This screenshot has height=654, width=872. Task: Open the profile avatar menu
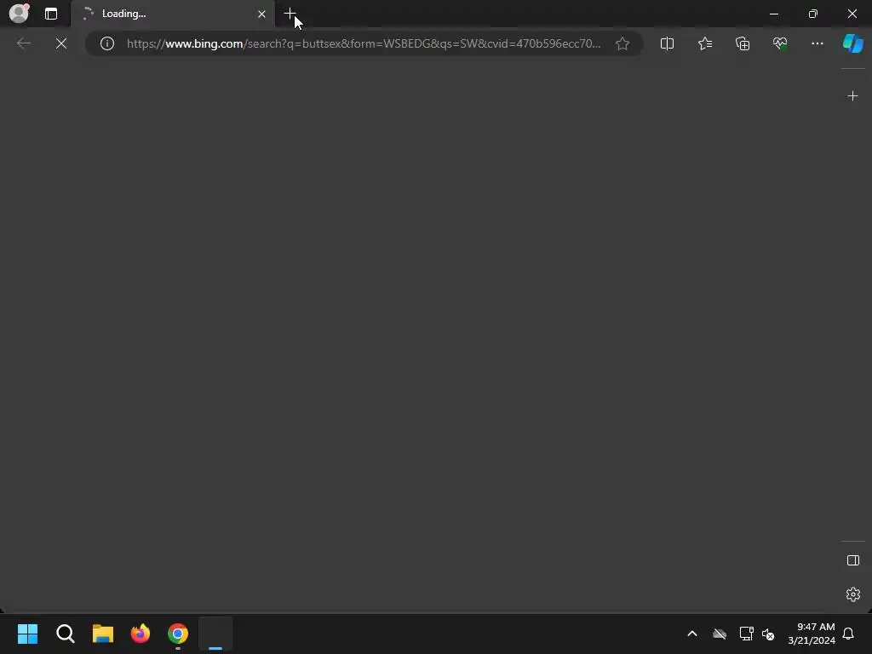click(x=19, y=13)
